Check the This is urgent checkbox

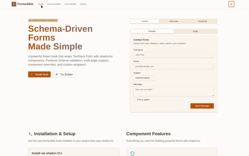click(x=135, y=100)
